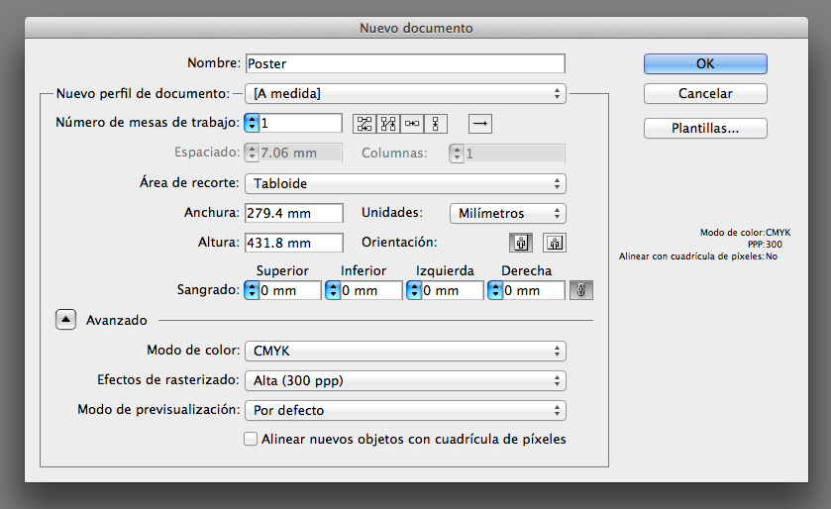Open the Unidades Milímetros dropdown

506,213
